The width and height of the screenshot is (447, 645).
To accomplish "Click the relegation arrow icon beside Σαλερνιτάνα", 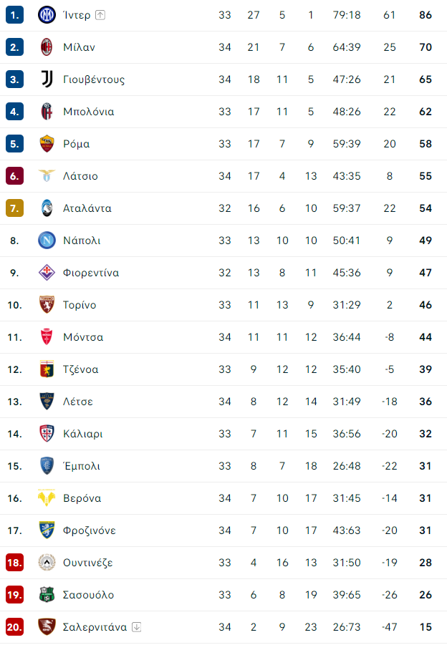I will [137, 627].
